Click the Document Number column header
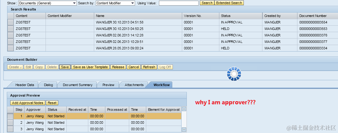 click(x=318, y=16)
